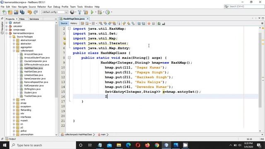The image size is (265, 149).
Task: Click the Uncomment editor toolbar icon
Action: pyautogui.click(x=164, y=24)
